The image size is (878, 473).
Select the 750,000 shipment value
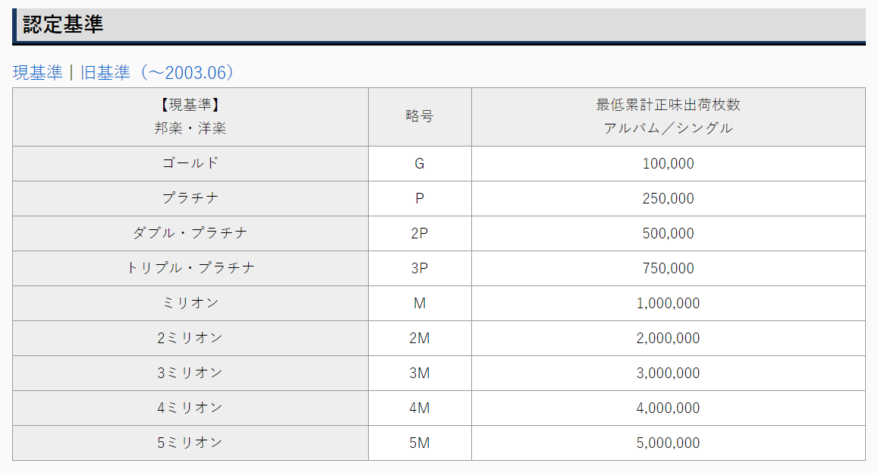point(668,268)
